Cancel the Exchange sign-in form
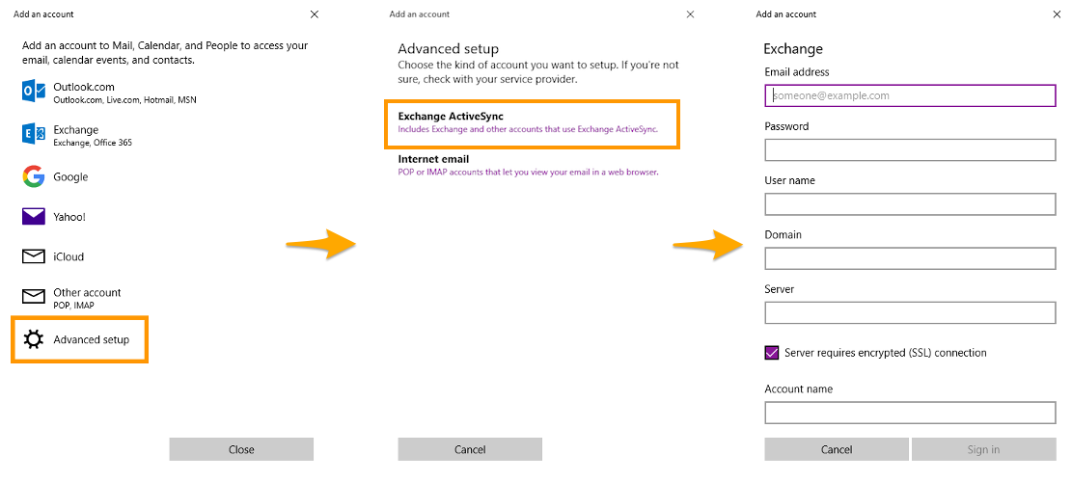Image resolution: width=1072 pixels, height=482 pixels. point(837,449)
